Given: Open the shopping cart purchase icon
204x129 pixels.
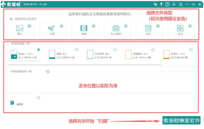Looking at the screenshot, I should pos(155,4).
